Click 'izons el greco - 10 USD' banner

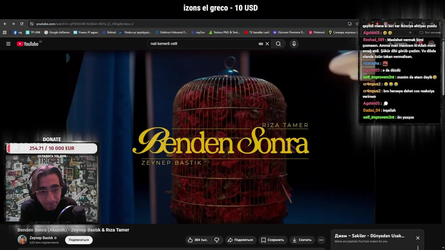coord(220,8)
